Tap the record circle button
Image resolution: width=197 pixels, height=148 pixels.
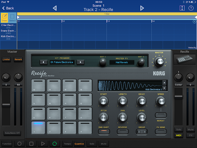click(19, 144)
